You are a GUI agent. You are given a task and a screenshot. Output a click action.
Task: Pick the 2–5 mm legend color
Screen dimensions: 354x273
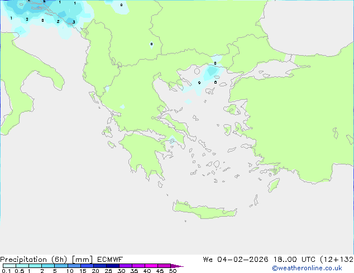tap(48, 266)
